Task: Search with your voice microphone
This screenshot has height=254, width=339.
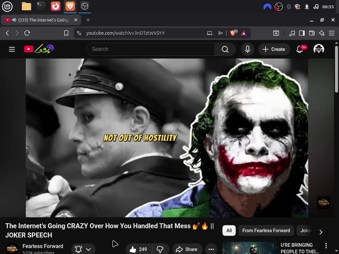Action: click(248, 49)
